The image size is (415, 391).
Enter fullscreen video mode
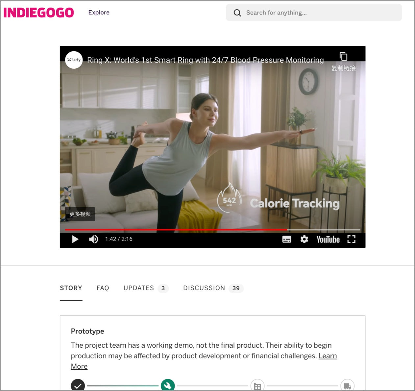coord(351,239)
